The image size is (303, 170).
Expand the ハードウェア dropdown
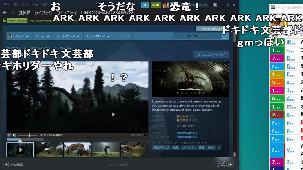[x=98, y=36]
